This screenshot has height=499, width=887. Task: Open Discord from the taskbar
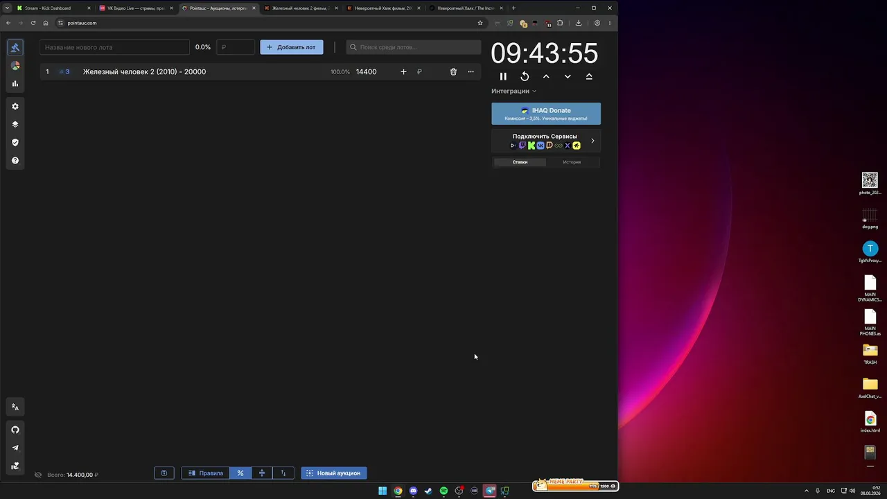point(413,491)
